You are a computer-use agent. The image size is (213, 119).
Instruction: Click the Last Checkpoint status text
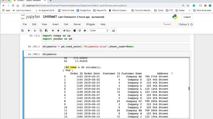coord(74,17)
